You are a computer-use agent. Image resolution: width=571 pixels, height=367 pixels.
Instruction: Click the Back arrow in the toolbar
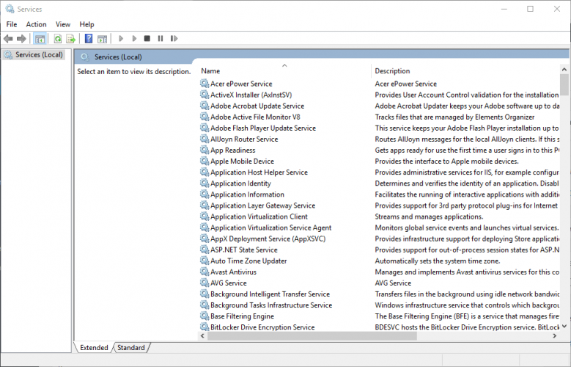coord(8,38)
